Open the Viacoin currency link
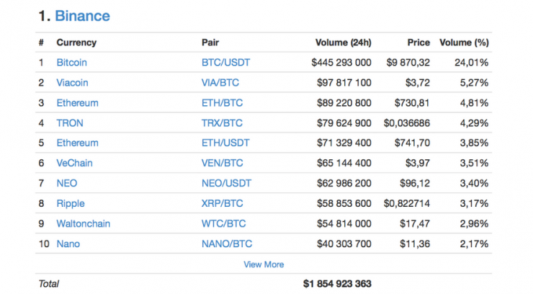The image size is (533, 294). click(x=73, y=83)
